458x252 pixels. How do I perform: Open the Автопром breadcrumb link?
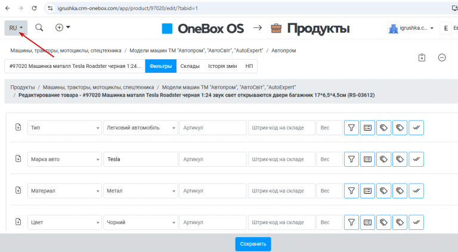(284, 51)
